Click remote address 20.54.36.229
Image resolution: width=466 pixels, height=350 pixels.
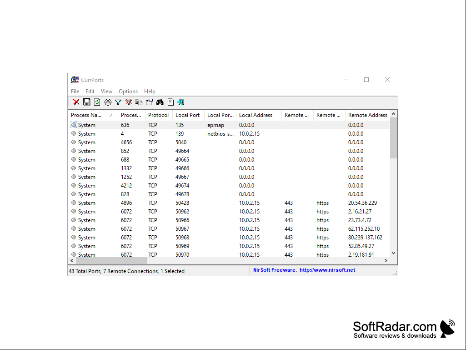click(x=362, y=203)
